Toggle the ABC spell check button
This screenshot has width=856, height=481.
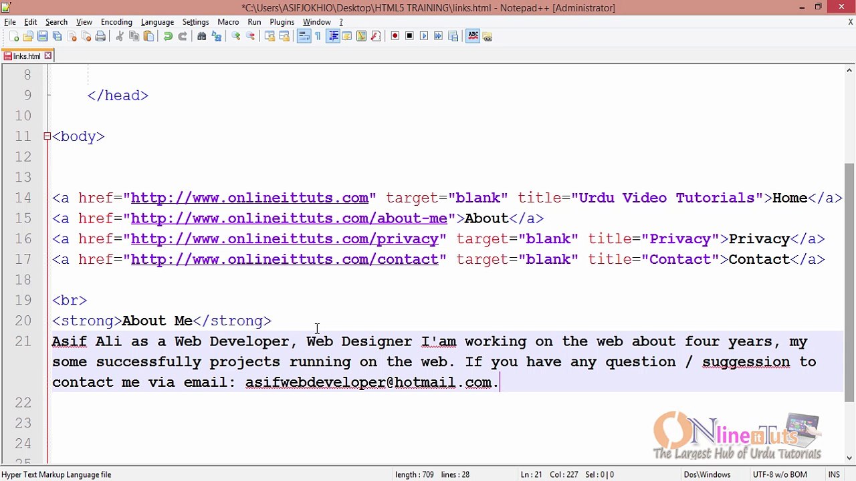coord(473,36)
